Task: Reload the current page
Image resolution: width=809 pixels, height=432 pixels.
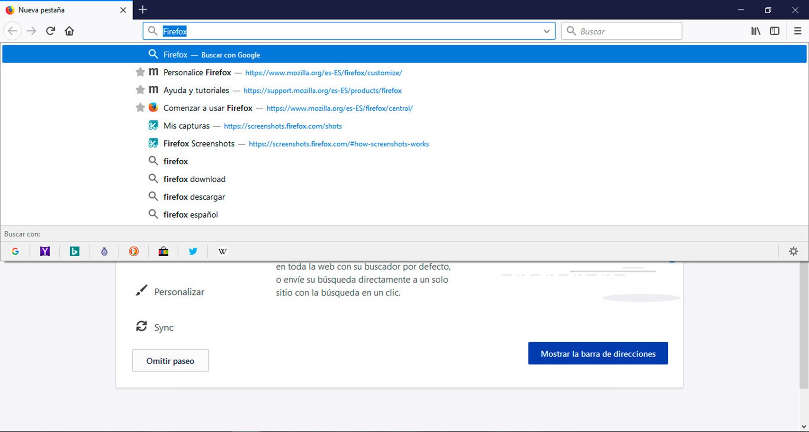Action: click(50, 31)
